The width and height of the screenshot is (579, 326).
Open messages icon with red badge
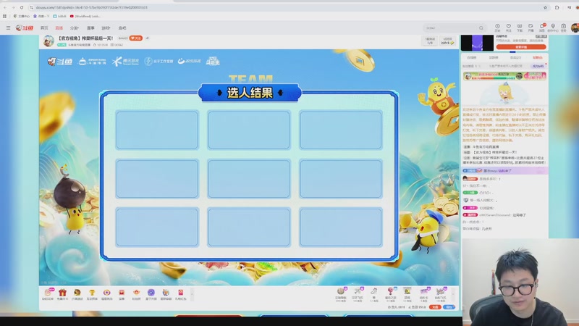click(x=542, y=27)
